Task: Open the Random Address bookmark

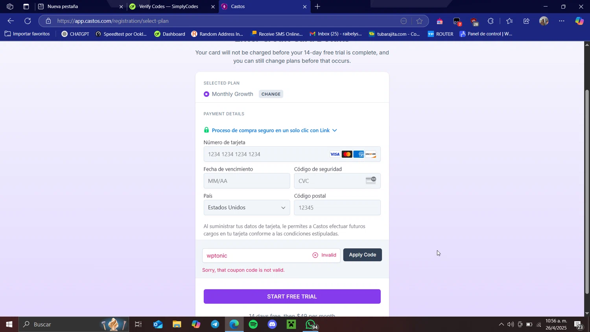Action: coord(217,34)
